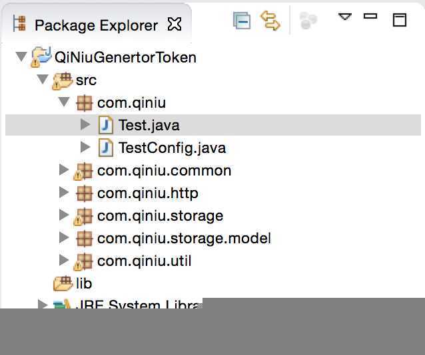The height and width of the screenshot is (355, 425).
Task: Select the Package Explorer tab
Action: 96,25
